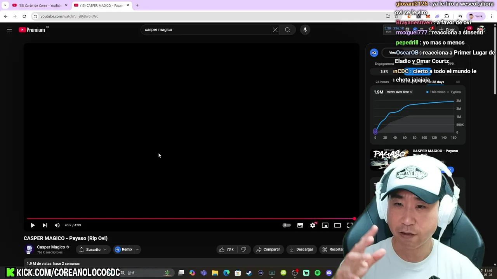The height and width of the screenshot is (279, 497).
Task: Open Steam from taskbar
Action: tap(249, 273)
